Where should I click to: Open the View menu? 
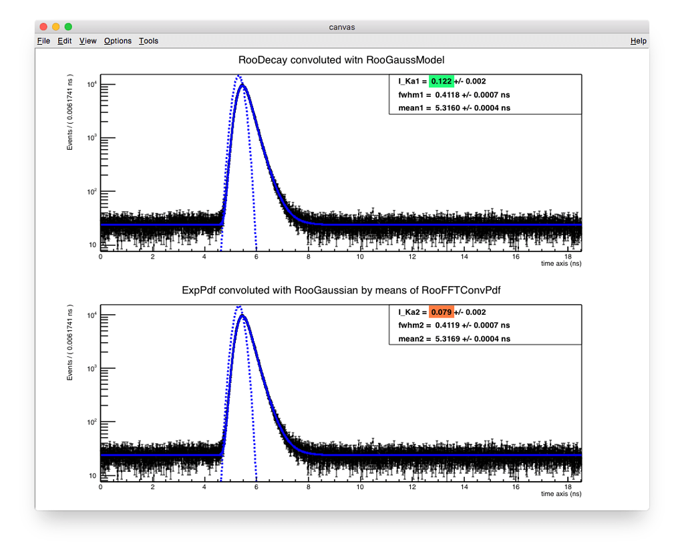(87, 41)
